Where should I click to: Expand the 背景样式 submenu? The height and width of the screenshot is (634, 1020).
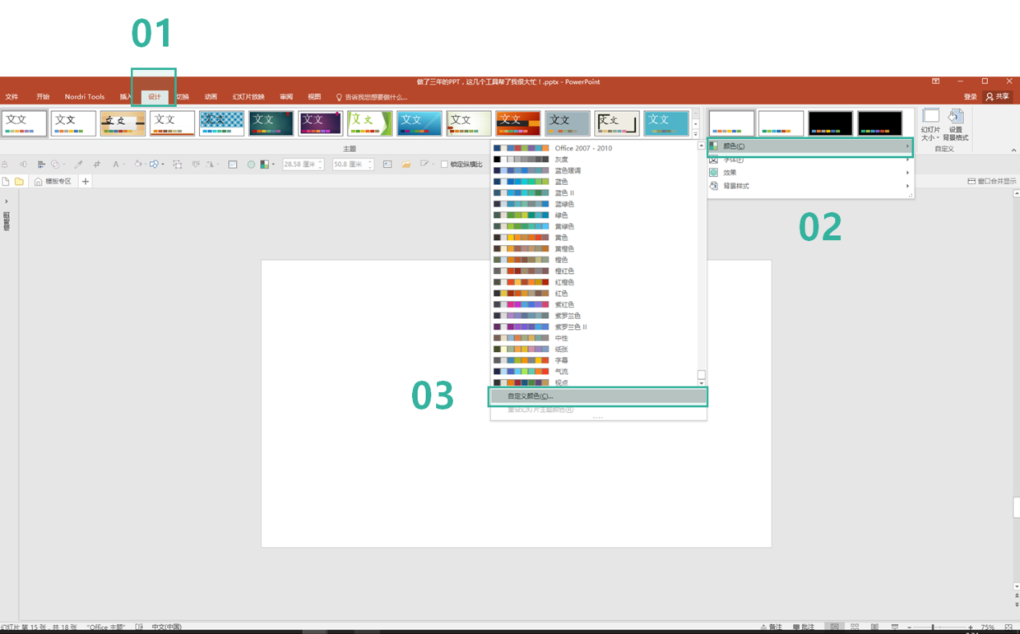810,186
